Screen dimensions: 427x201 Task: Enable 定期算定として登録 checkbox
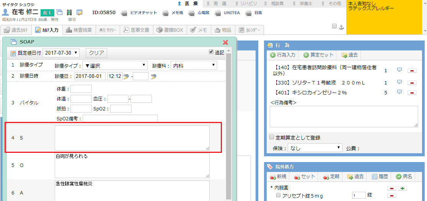coord(272,137)
